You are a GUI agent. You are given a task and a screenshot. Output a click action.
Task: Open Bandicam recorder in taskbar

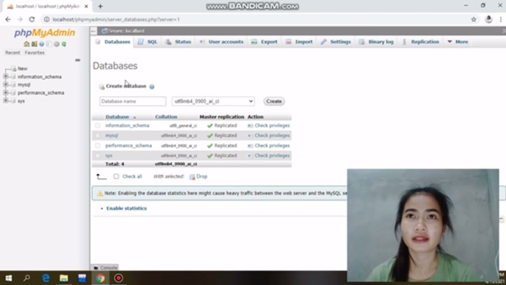point(119,278)
